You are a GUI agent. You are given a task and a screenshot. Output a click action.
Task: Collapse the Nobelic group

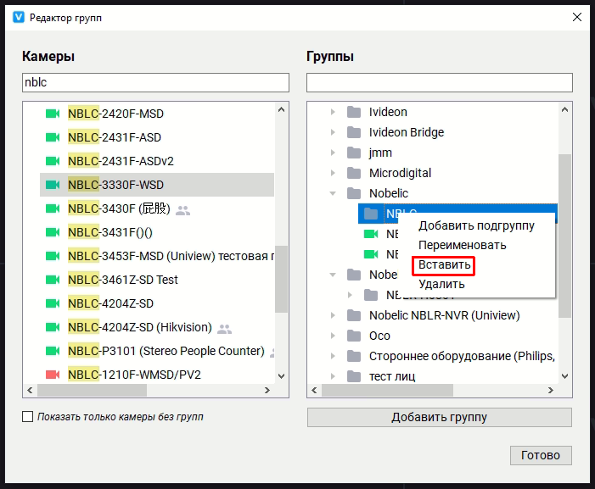pos(333,193)
